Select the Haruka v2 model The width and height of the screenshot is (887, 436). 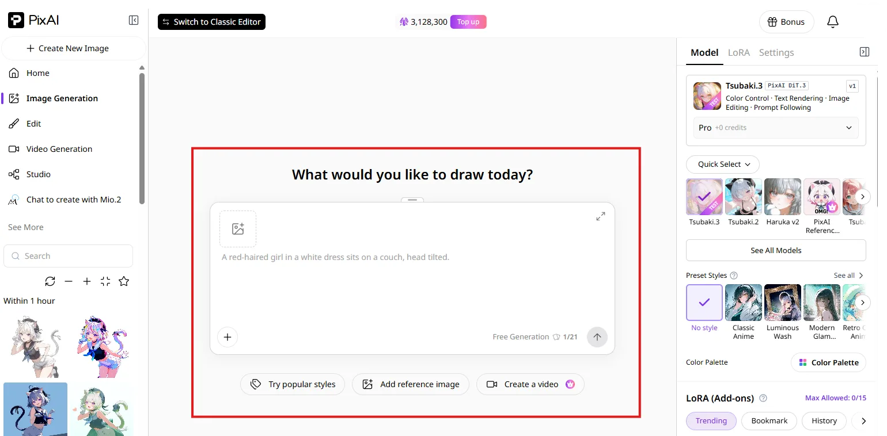783,197
